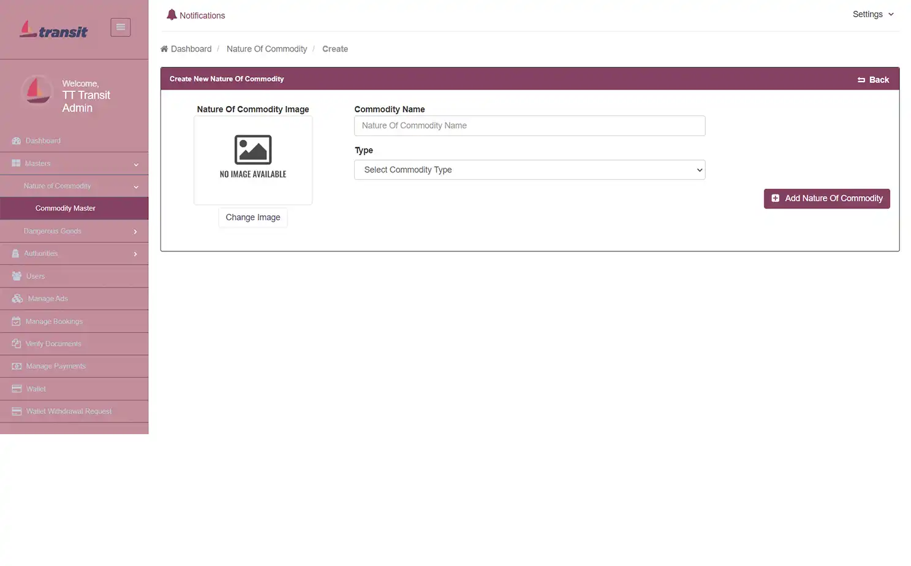Viewport: 911px width, 566px height.
Task: Click the Add Nature Of Commodity button
Action: click(x=826, y=199)
